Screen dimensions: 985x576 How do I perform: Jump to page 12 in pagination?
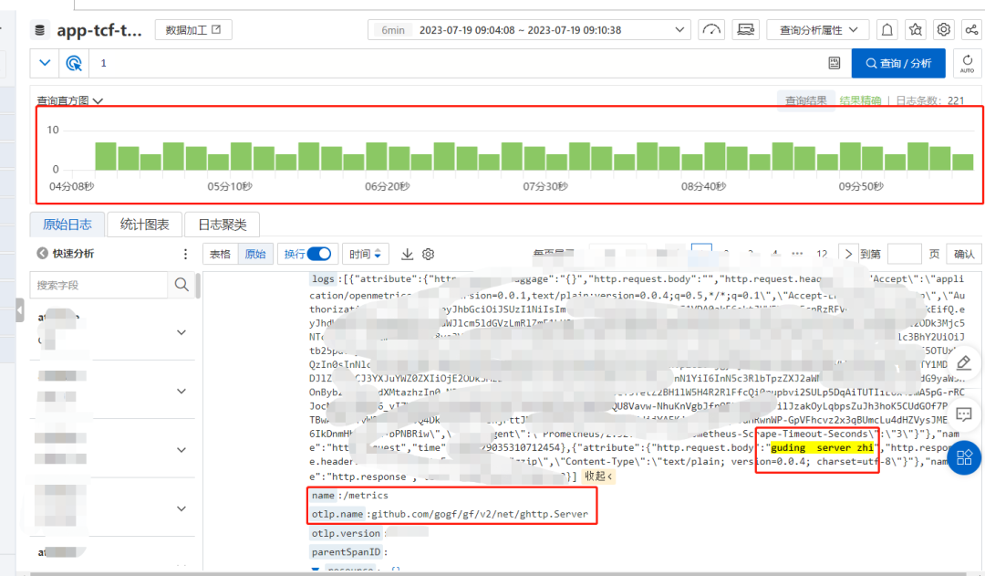coord(822,254)
